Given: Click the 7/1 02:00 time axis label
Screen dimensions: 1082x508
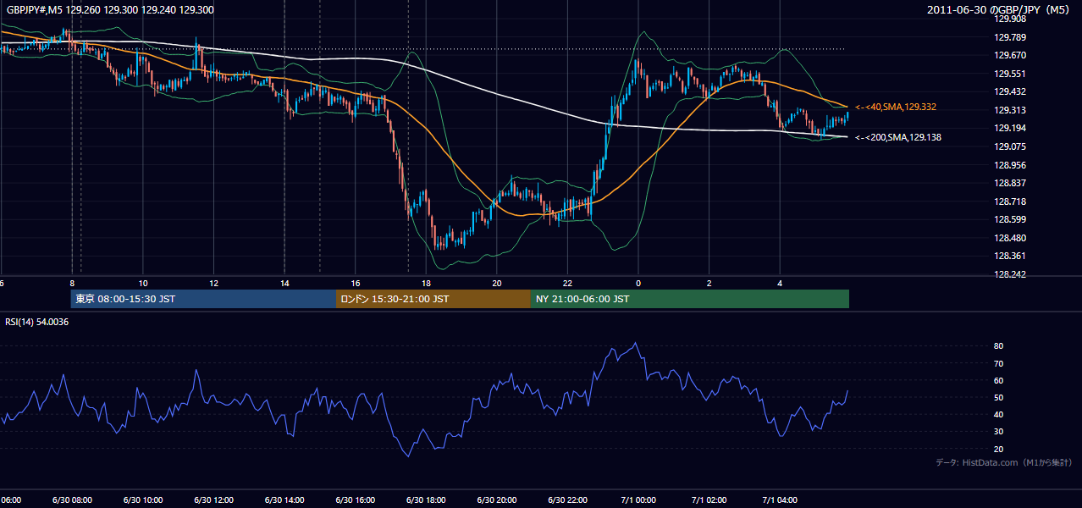Looking at the screenshot, I should pyautogui.click(x=710, y=500).
